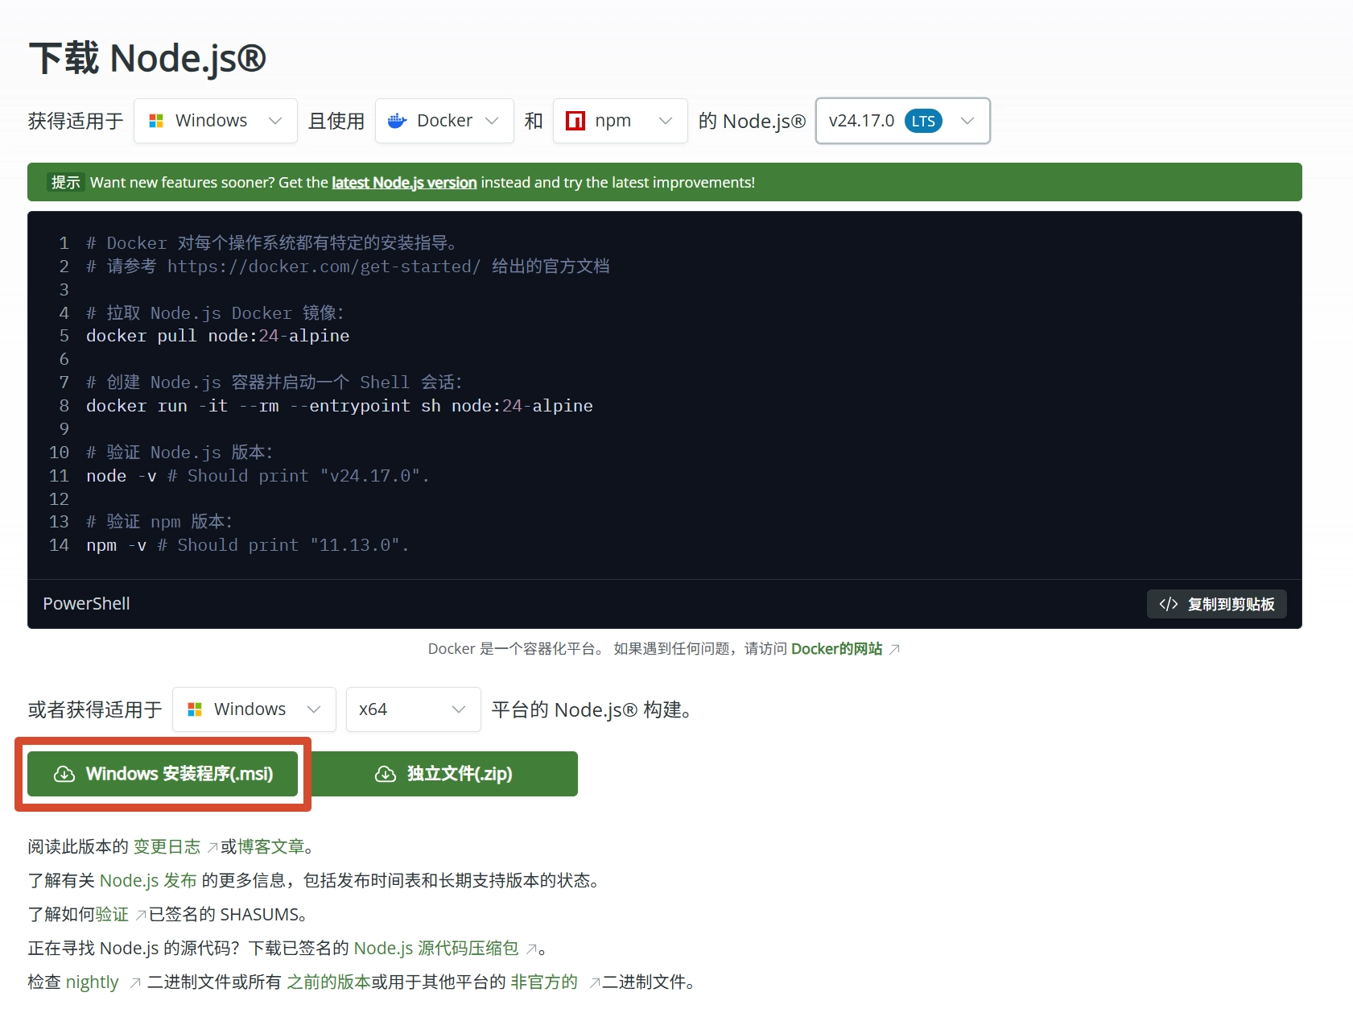Click the 拉取 Node.js Docker 镜像 comment line
The image size is (1353, 1009).
tap(216, 313)
